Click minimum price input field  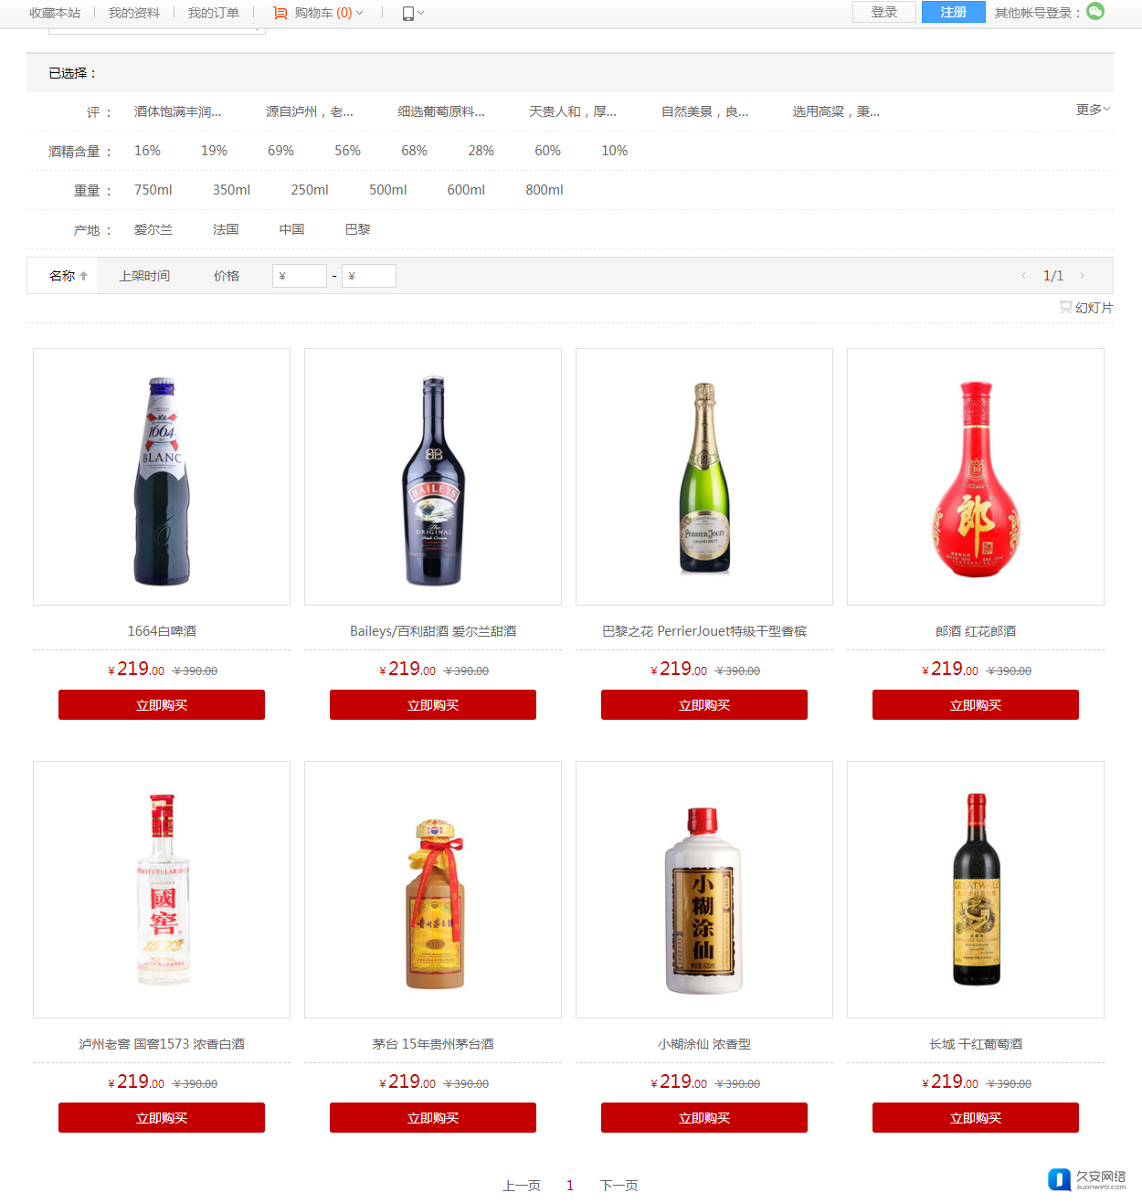(300, 276)
